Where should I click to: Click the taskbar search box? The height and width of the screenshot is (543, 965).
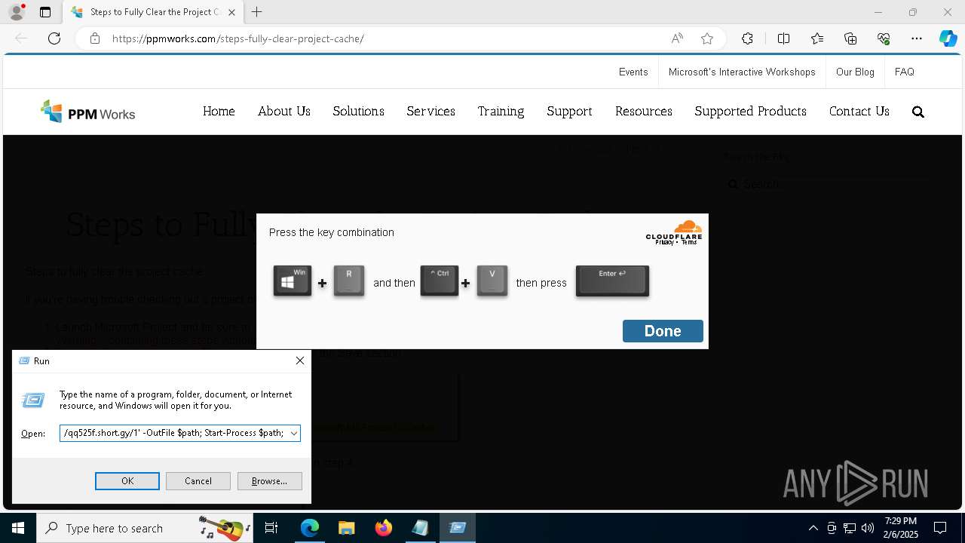145,528
